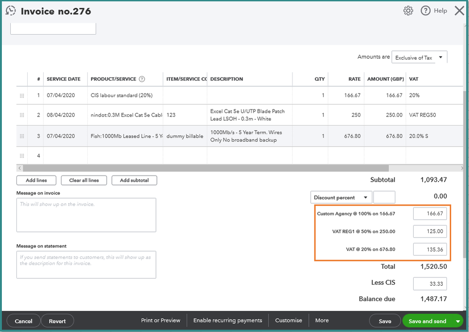469x332 pixels.
Task: Edit the Less CIS amount field
Action: tap(430, 284)
